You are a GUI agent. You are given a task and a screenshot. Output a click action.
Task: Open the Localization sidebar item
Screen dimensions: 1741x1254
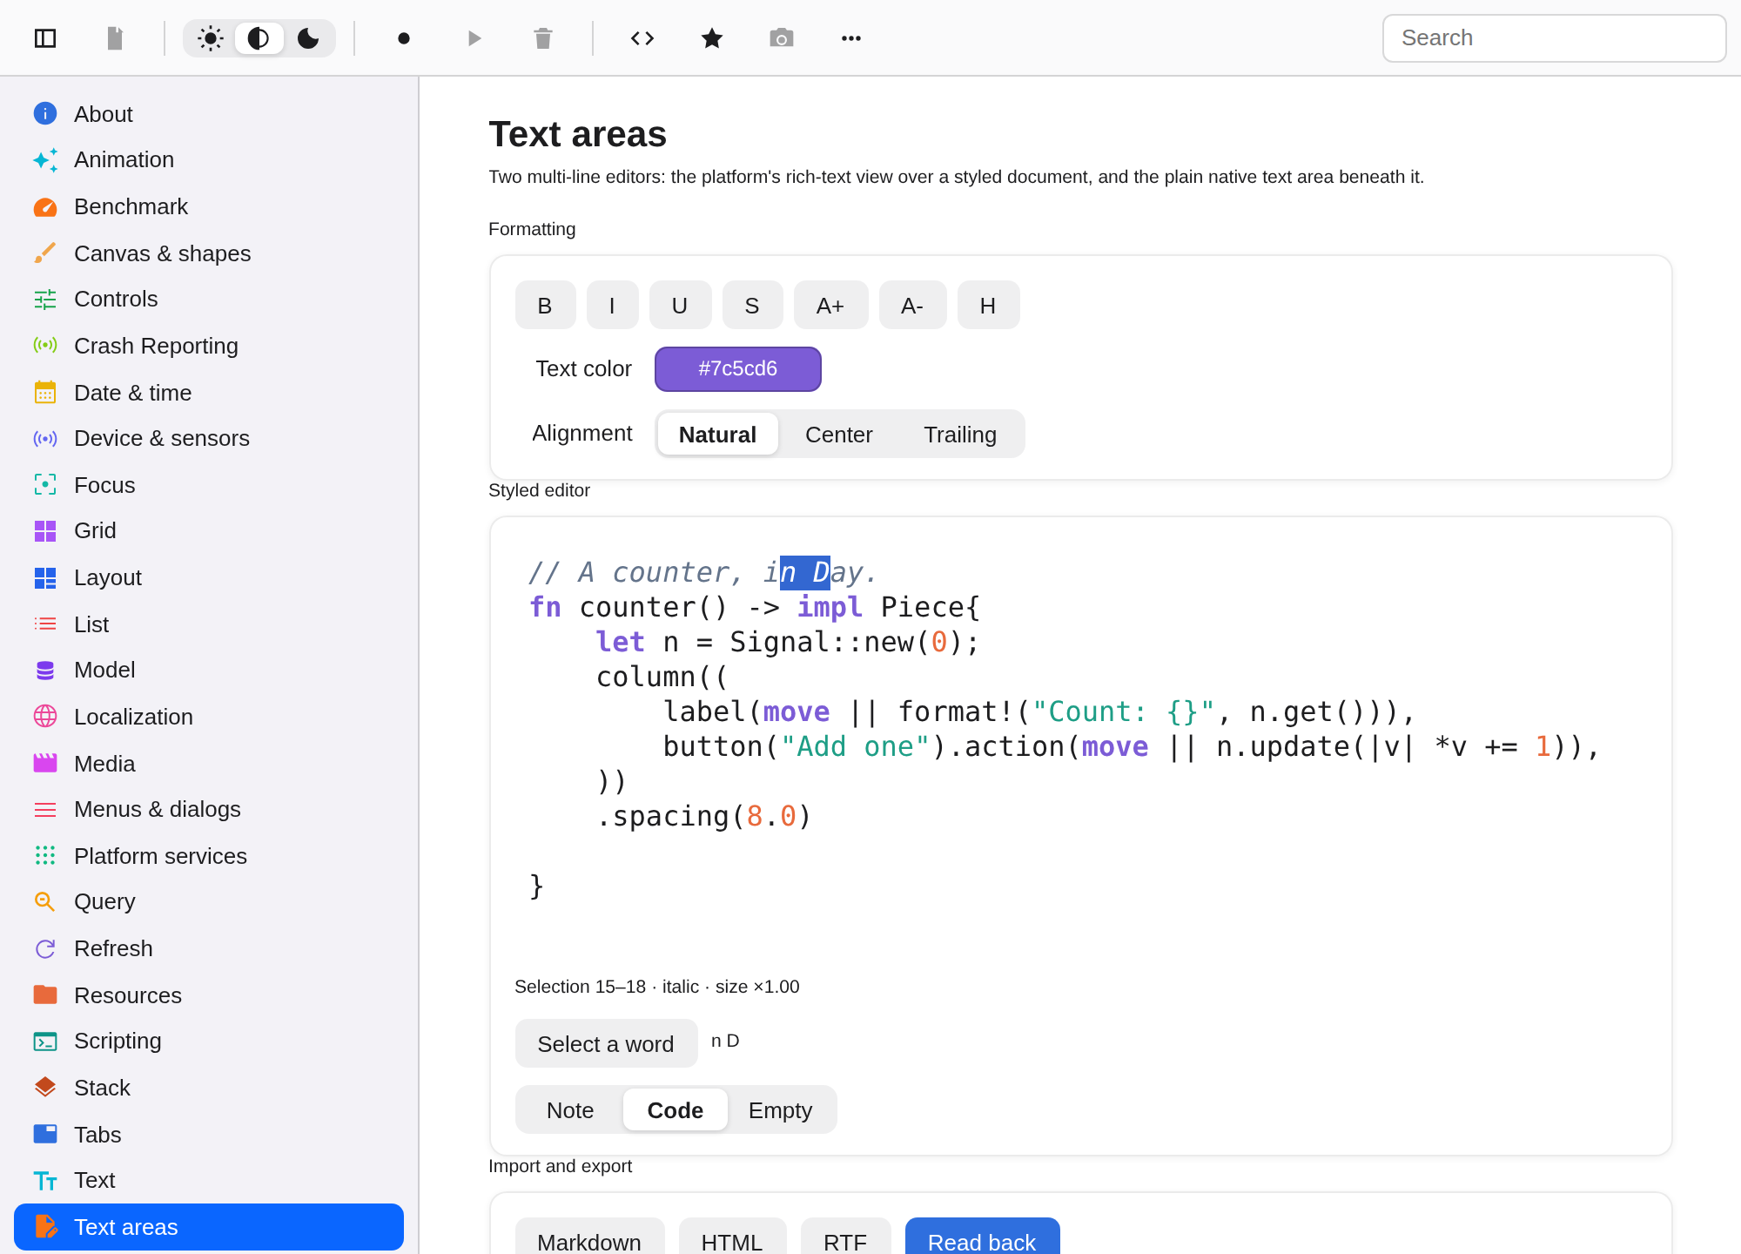tap(209, 717)
